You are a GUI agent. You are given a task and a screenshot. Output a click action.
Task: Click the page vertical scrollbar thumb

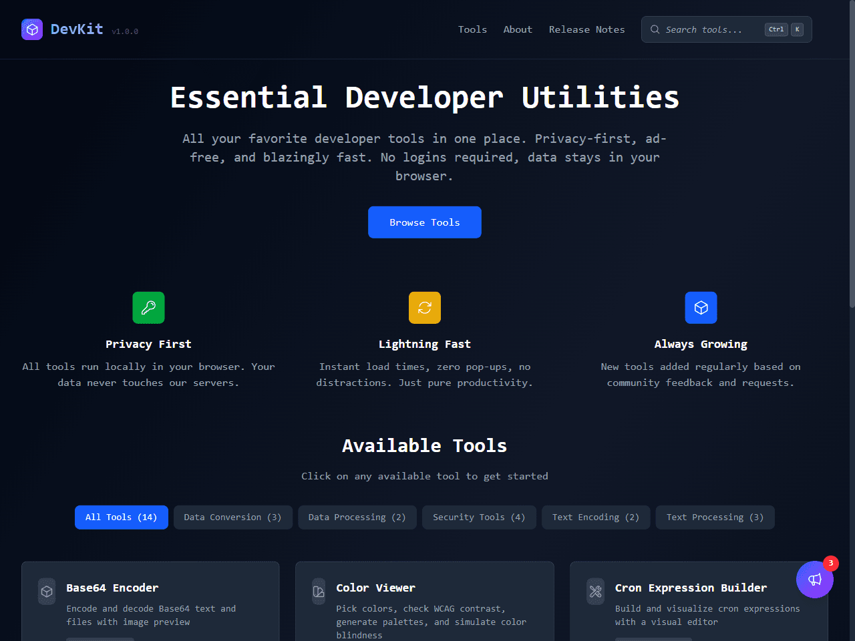(852, 154)
